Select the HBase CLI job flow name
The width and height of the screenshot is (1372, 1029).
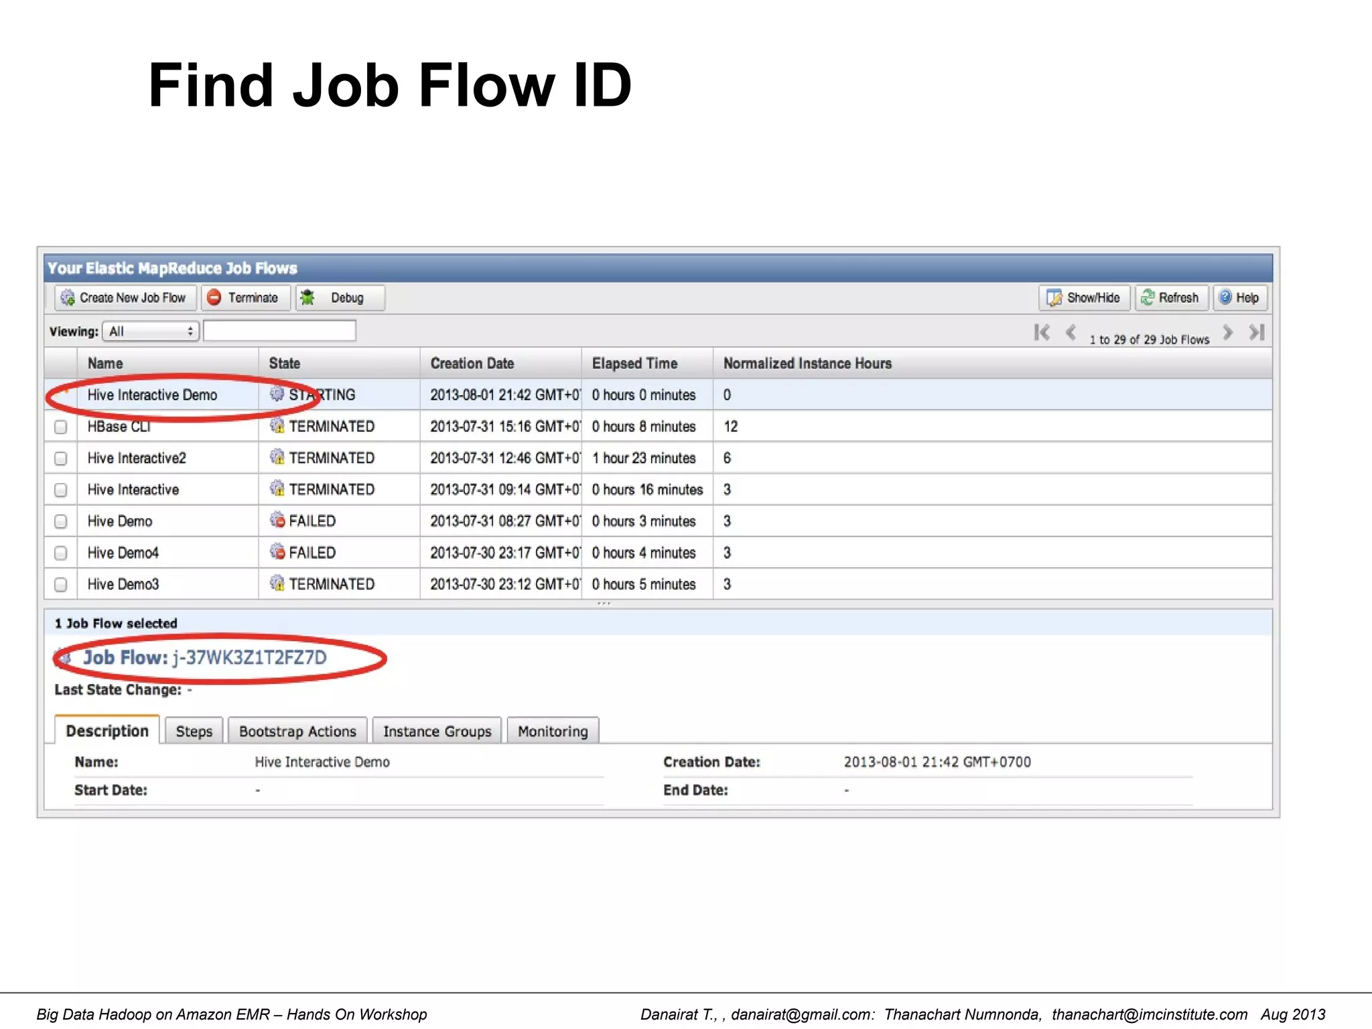click(119, 426)
